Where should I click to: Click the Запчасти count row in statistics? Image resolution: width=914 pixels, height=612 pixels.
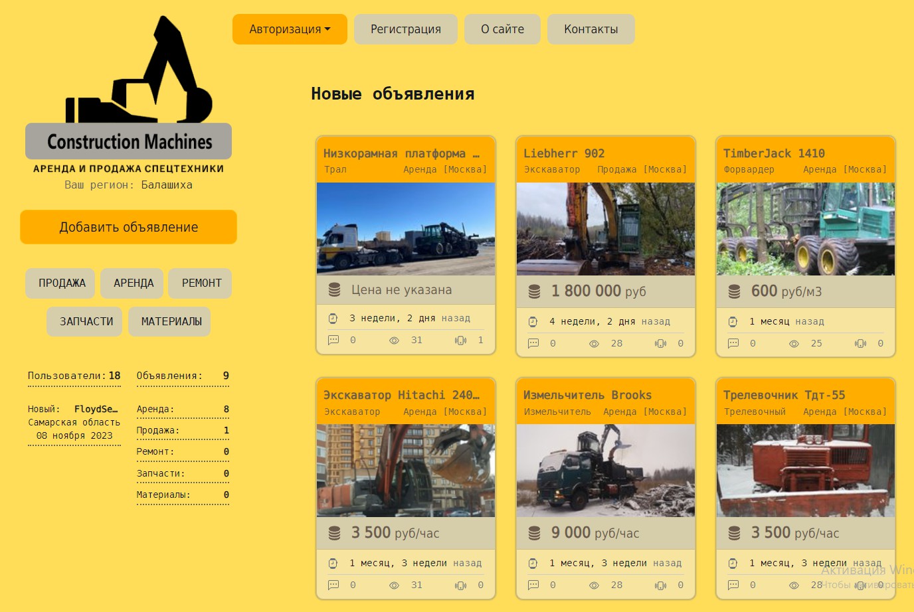click(x=183, y=474)
